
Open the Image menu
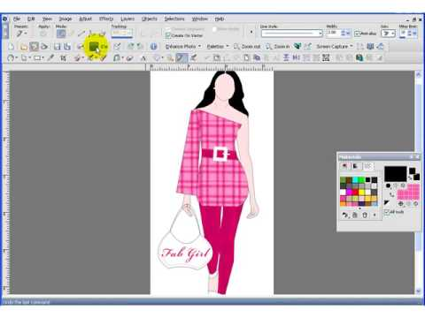click(66, 19)
